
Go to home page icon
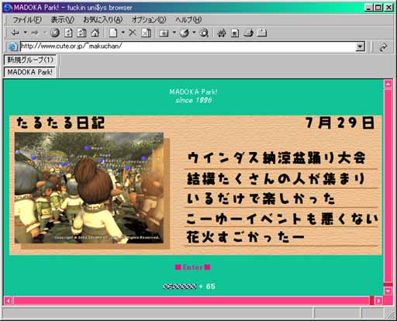tap(95, 33)
